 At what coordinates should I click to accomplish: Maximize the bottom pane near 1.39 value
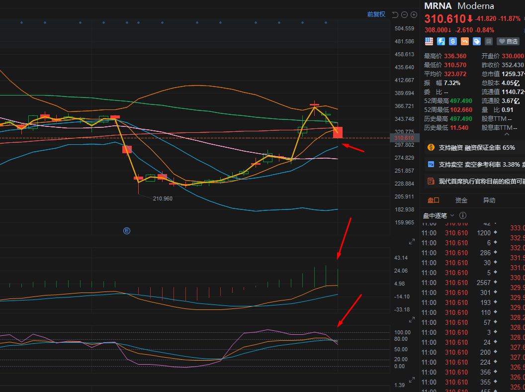tap(412, 380)
